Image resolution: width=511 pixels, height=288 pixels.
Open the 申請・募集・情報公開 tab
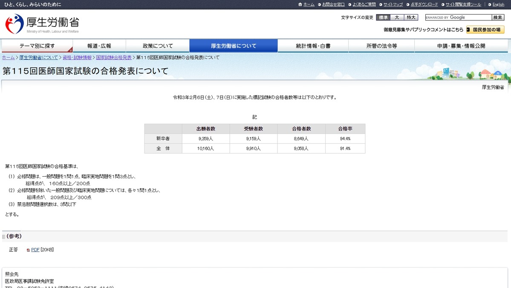(x=461, y=46)
